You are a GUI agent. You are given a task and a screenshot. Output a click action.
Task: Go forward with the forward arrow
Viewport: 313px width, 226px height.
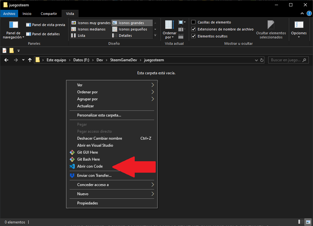tap(16, 60)
